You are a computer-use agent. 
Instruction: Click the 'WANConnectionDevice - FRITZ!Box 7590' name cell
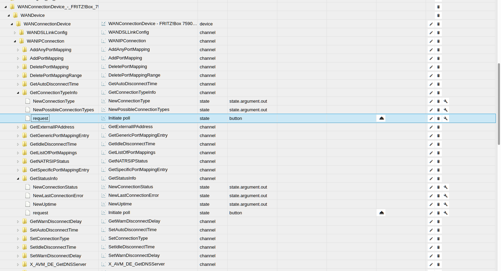pyautogui.click(x=152, y=24)
